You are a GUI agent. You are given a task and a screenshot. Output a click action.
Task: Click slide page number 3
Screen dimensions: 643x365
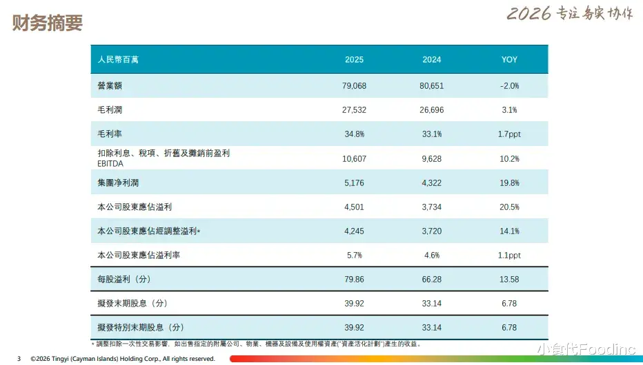tap(19, 359)
